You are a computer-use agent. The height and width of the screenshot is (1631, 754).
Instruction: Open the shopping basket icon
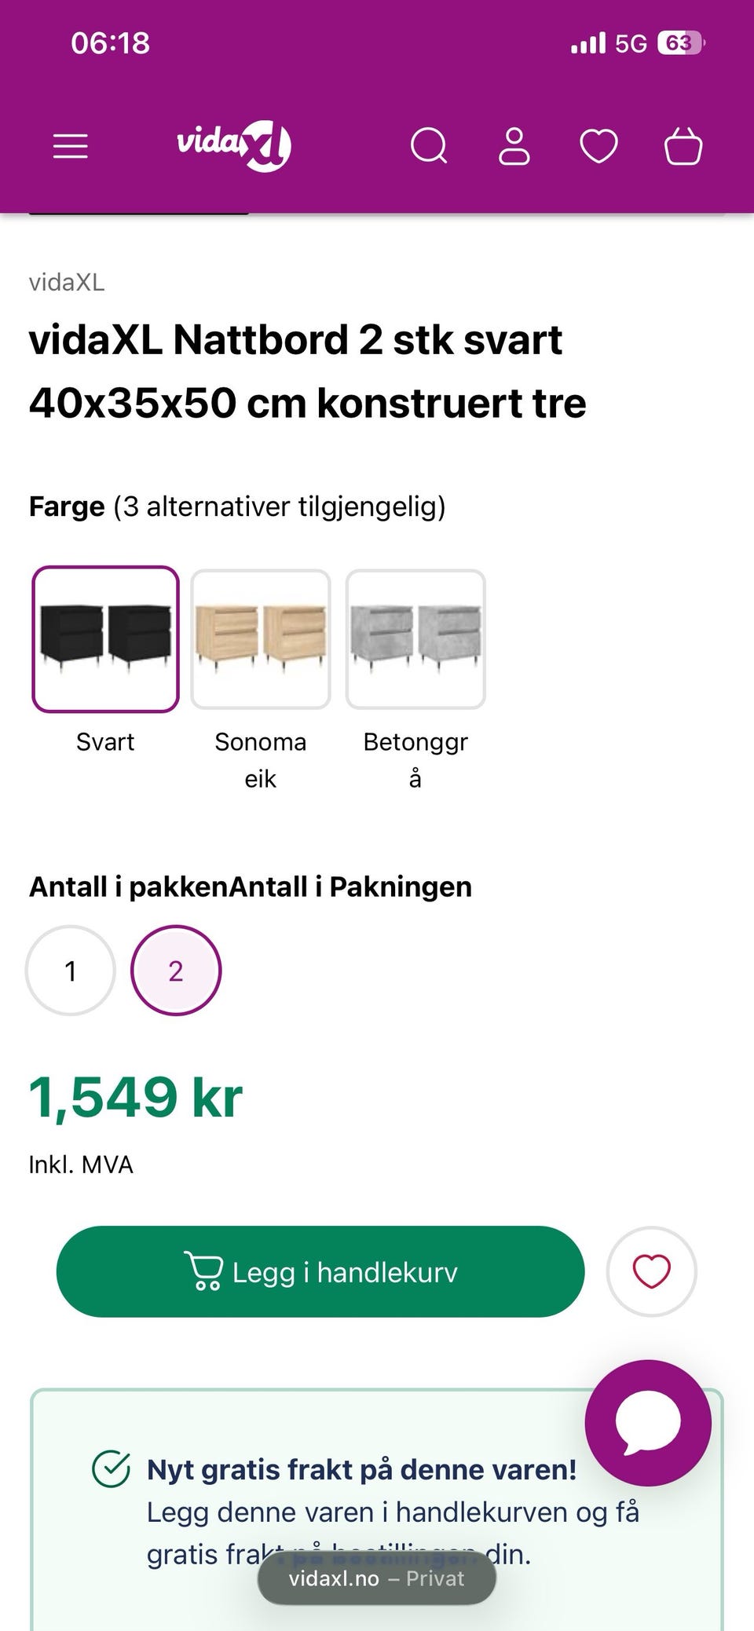683,146
